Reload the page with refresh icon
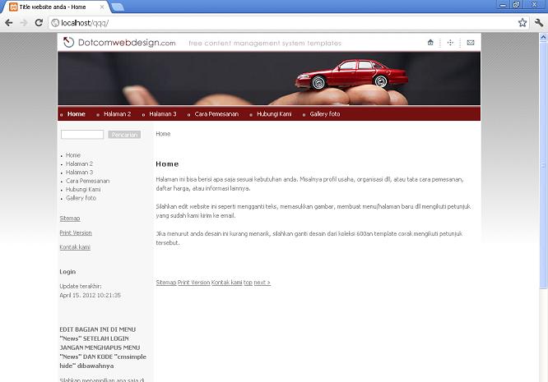 (39, 23)
